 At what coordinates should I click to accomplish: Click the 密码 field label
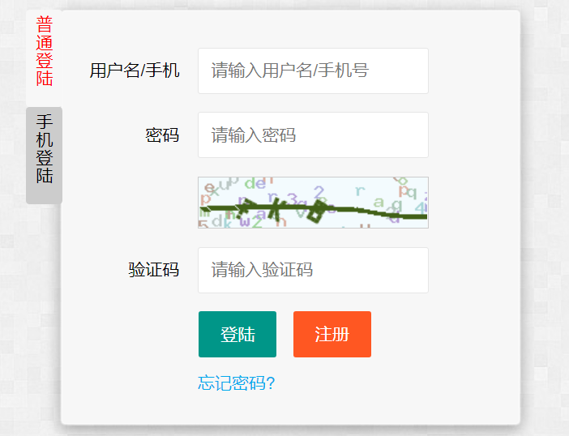coord(162,135)
